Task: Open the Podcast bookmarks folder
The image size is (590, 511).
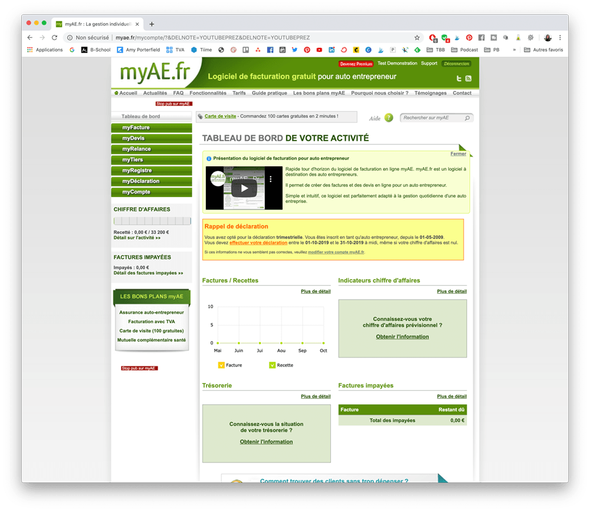Action: 464,50
